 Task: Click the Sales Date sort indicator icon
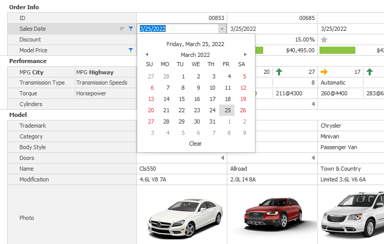pyautogui.click(x=122, y=29)
